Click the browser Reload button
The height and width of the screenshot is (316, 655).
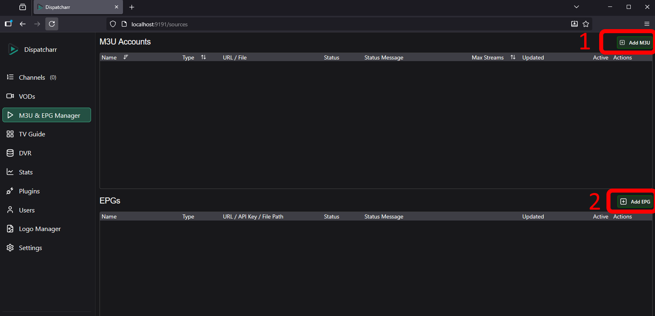pyautogui.click(x=52, y=24)
